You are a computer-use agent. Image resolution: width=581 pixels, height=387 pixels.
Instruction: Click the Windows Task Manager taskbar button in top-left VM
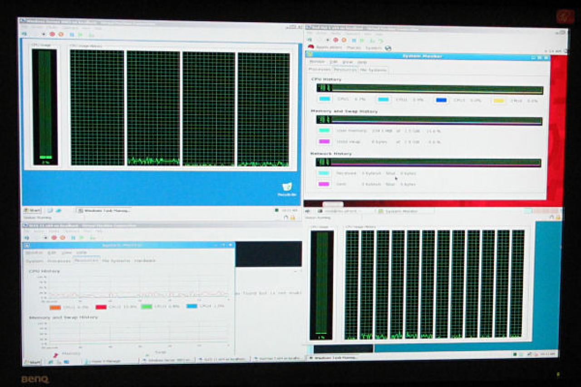103,211
